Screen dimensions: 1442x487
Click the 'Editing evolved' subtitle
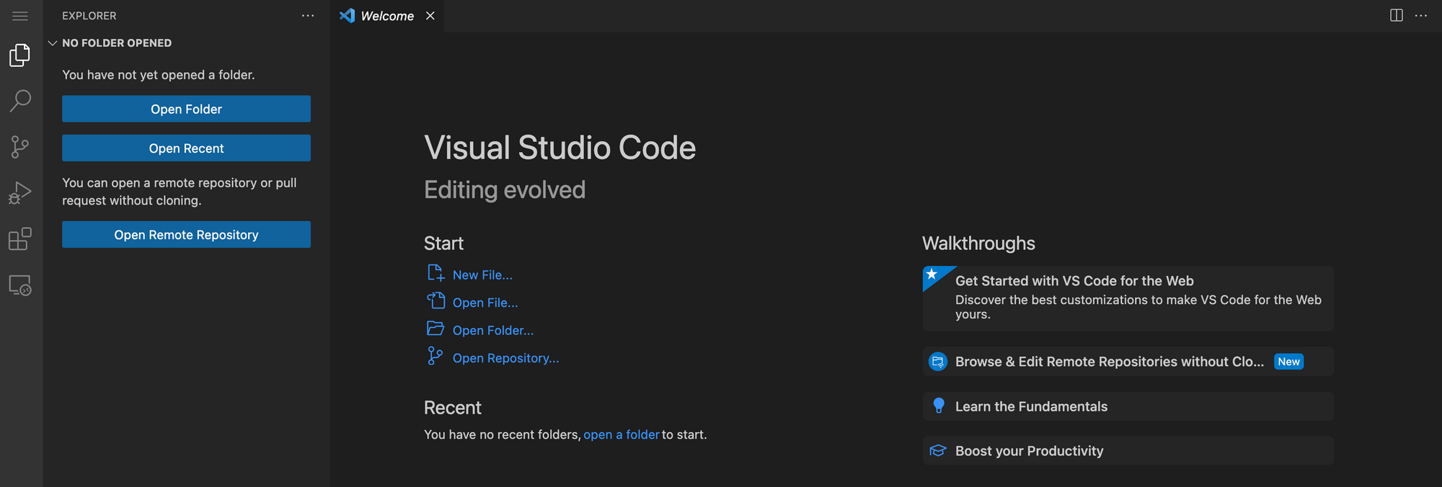coord(505,189)
